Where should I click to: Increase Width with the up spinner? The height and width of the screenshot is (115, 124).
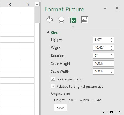111,46
